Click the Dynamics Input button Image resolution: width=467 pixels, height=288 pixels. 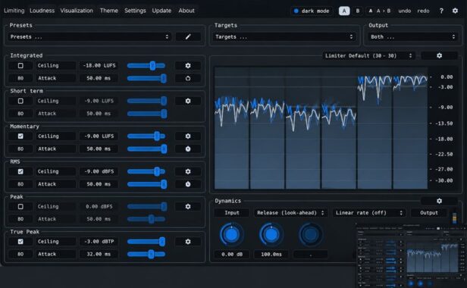pos(232,213)
